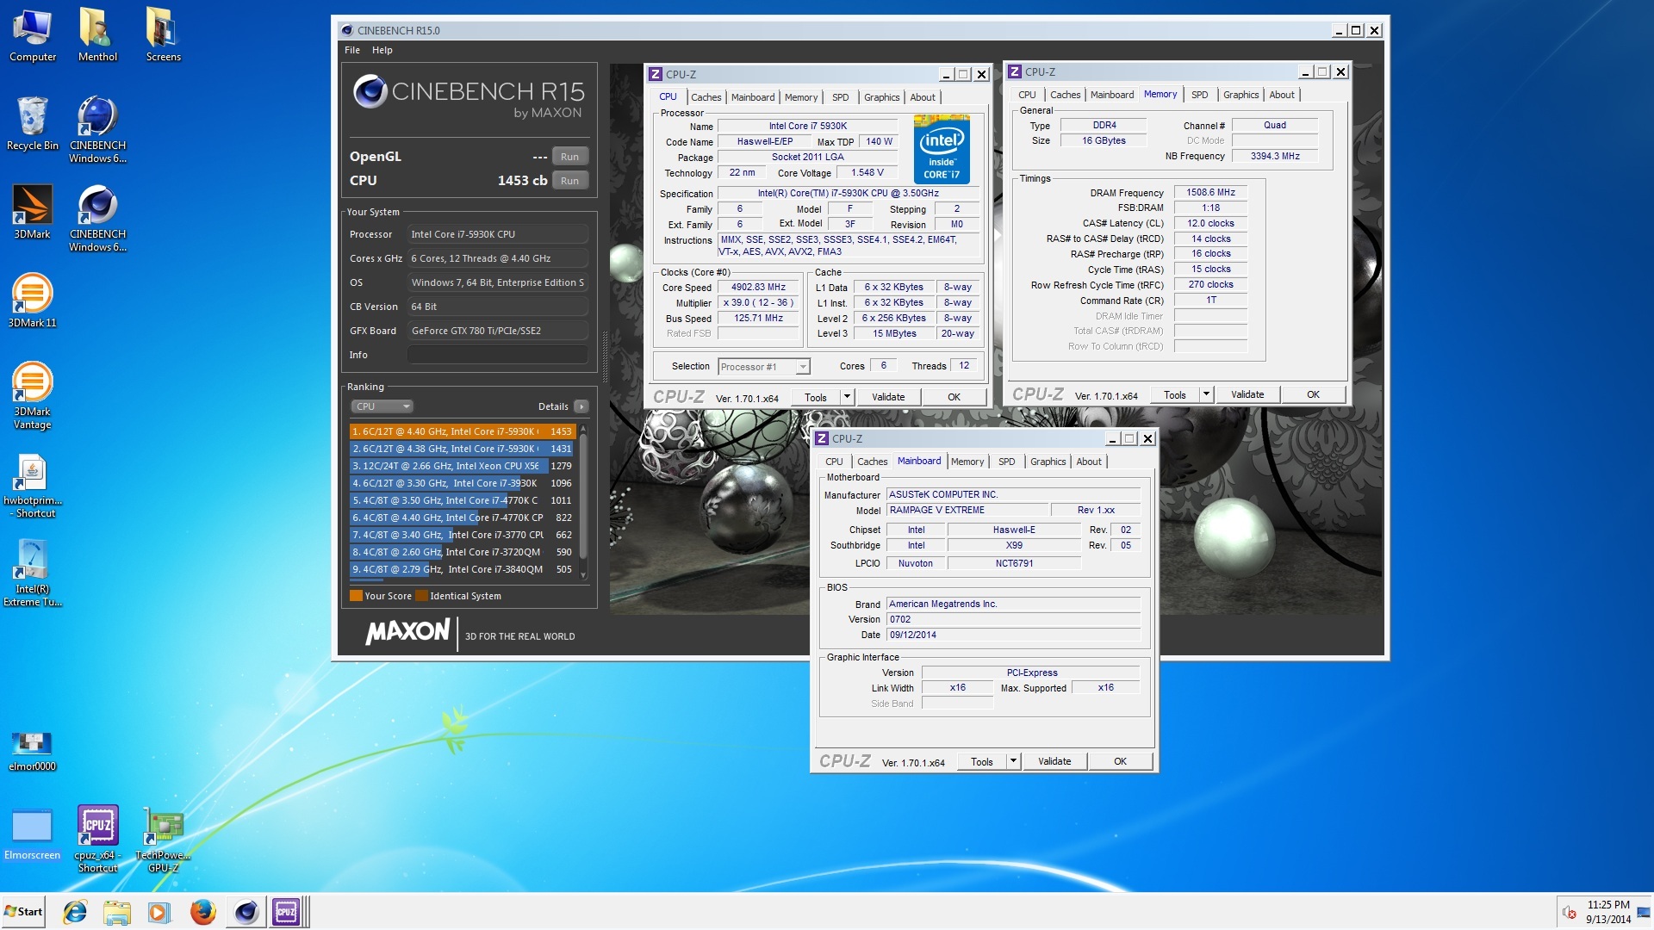
Task: Open Tools dropdown arrow in CPU tab window
Action: pos(847,397)
